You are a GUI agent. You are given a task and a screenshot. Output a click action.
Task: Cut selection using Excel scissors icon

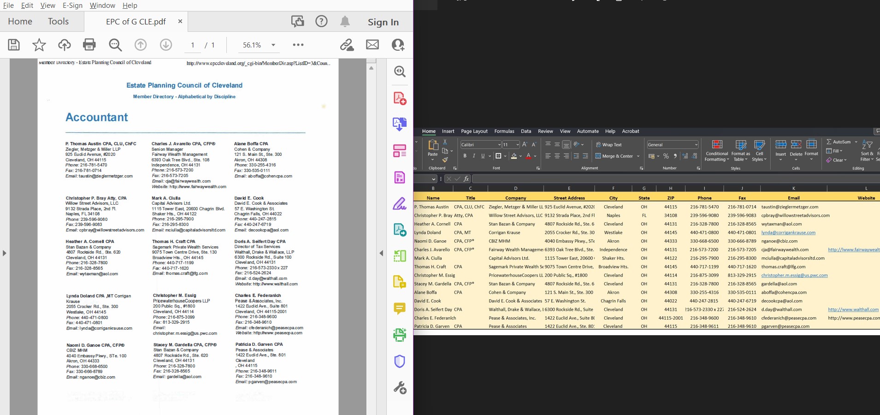point(445,142)
